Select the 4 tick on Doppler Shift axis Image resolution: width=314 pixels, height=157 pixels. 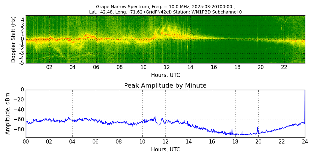(23, 20)
